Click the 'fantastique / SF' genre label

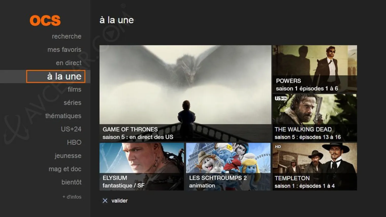click(x=123, y=186)
